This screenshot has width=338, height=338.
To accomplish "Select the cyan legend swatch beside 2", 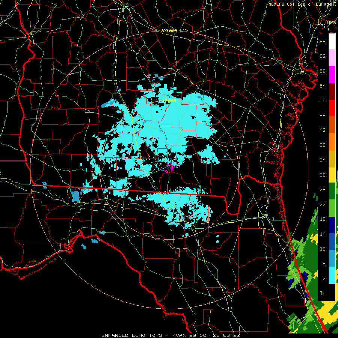I will [x=332, y=275].
